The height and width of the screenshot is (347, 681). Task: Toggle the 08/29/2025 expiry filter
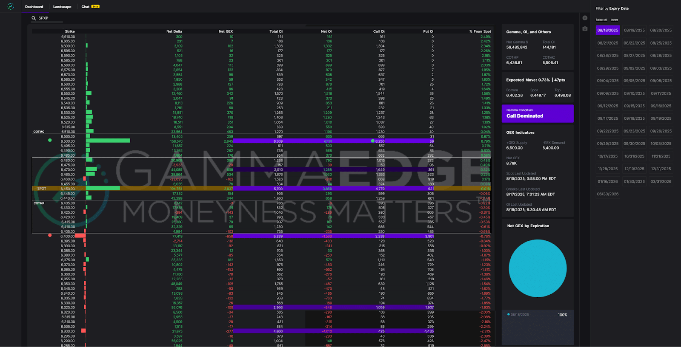pos(607,68)
